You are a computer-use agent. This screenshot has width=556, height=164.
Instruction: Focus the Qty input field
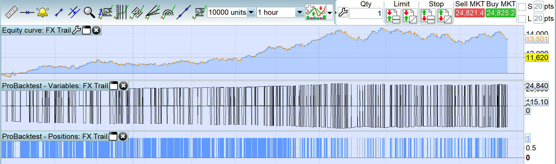[366, 13]
